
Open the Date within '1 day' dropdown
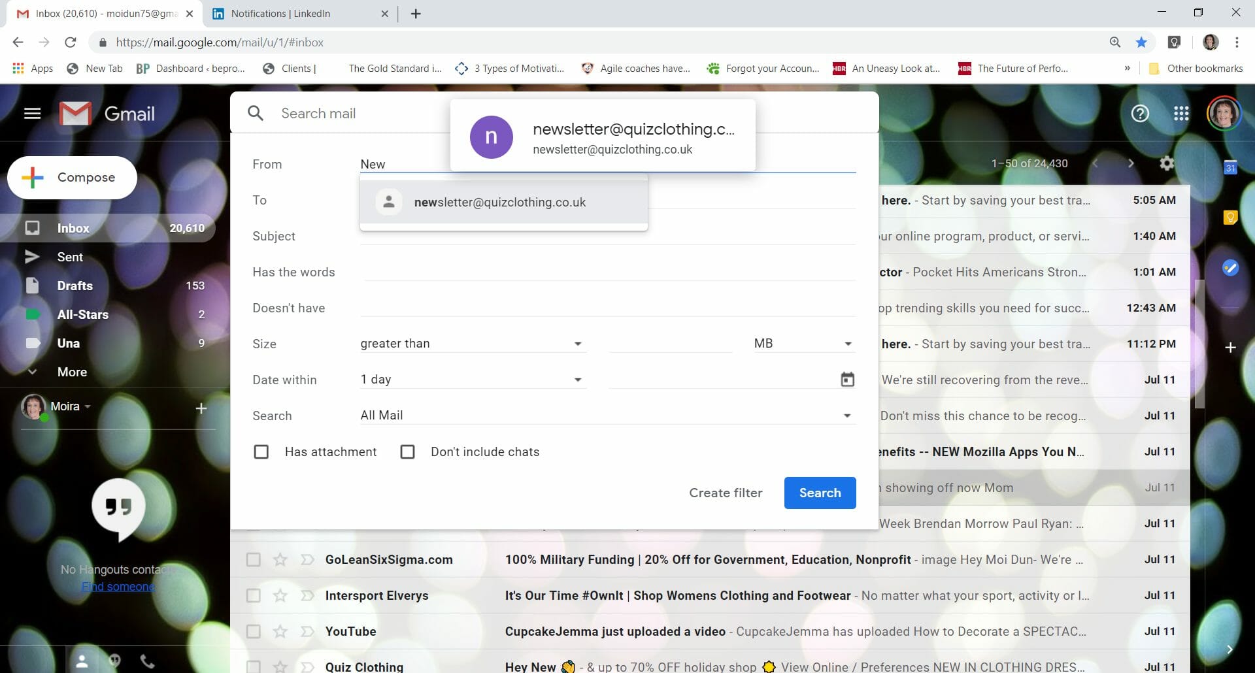coord(473,380)
